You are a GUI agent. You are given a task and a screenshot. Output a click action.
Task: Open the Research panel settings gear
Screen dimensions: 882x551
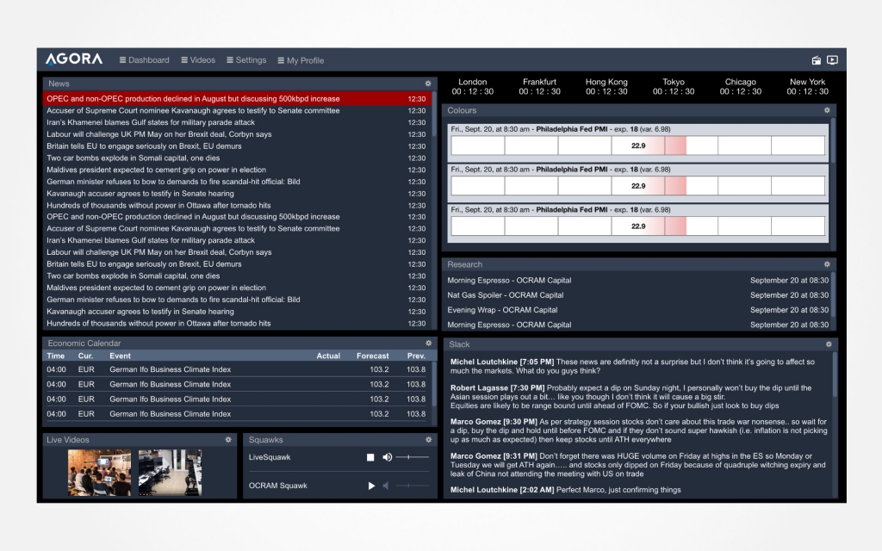click(x=827, y=264)
